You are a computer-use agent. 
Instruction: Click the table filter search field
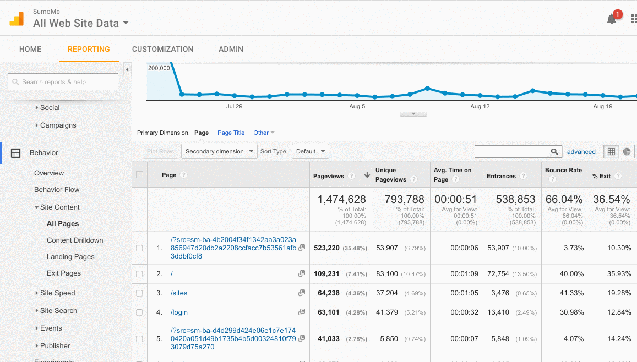(511, 152)
